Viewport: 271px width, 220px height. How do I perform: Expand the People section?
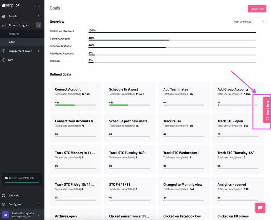(39, 16)
